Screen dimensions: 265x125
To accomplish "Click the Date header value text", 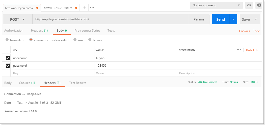I will point(39,103).
